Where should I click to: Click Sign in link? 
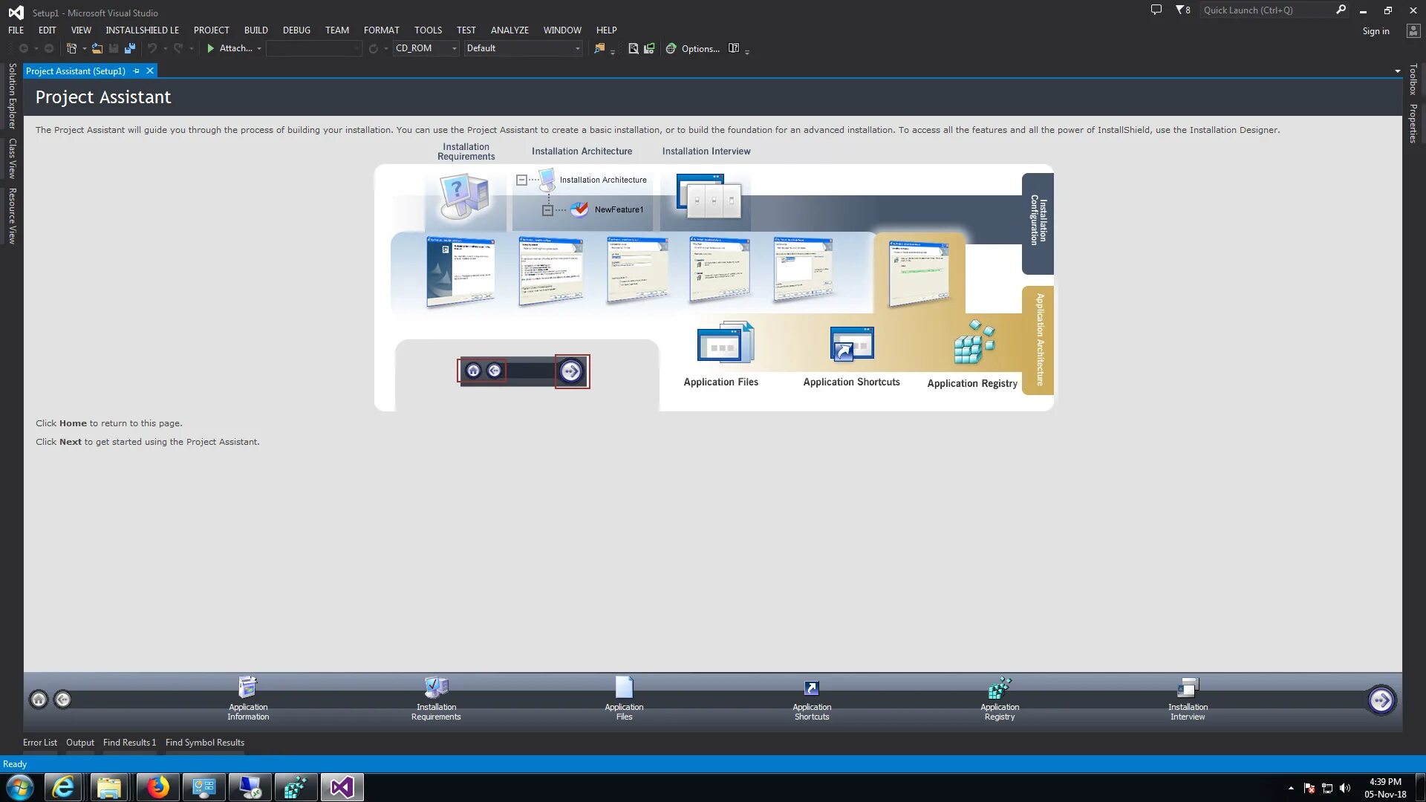(x=1375, y=31)
